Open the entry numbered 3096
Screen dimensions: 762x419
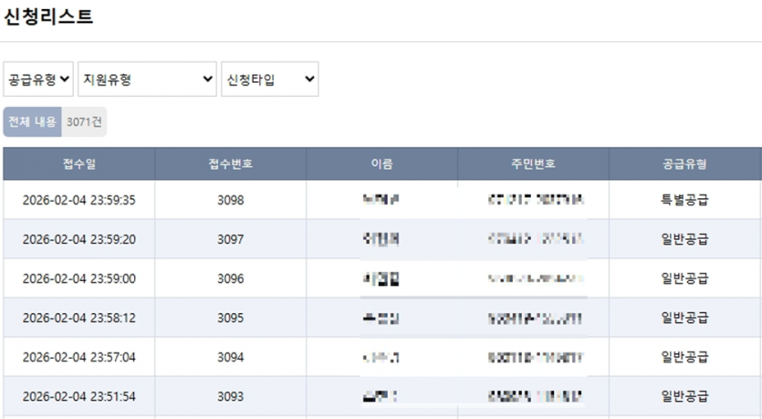(x=230, y=278)
